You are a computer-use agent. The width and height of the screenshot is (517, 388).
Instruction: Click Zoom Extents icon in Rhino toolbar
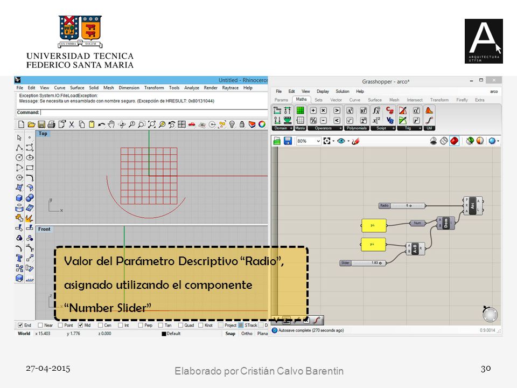pyautogui.click(x=152, y=124)
